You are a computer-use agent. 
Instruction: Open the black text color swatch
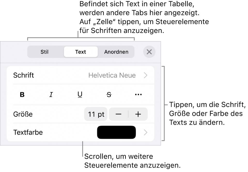pyautogui.click(x=117, y=132)
